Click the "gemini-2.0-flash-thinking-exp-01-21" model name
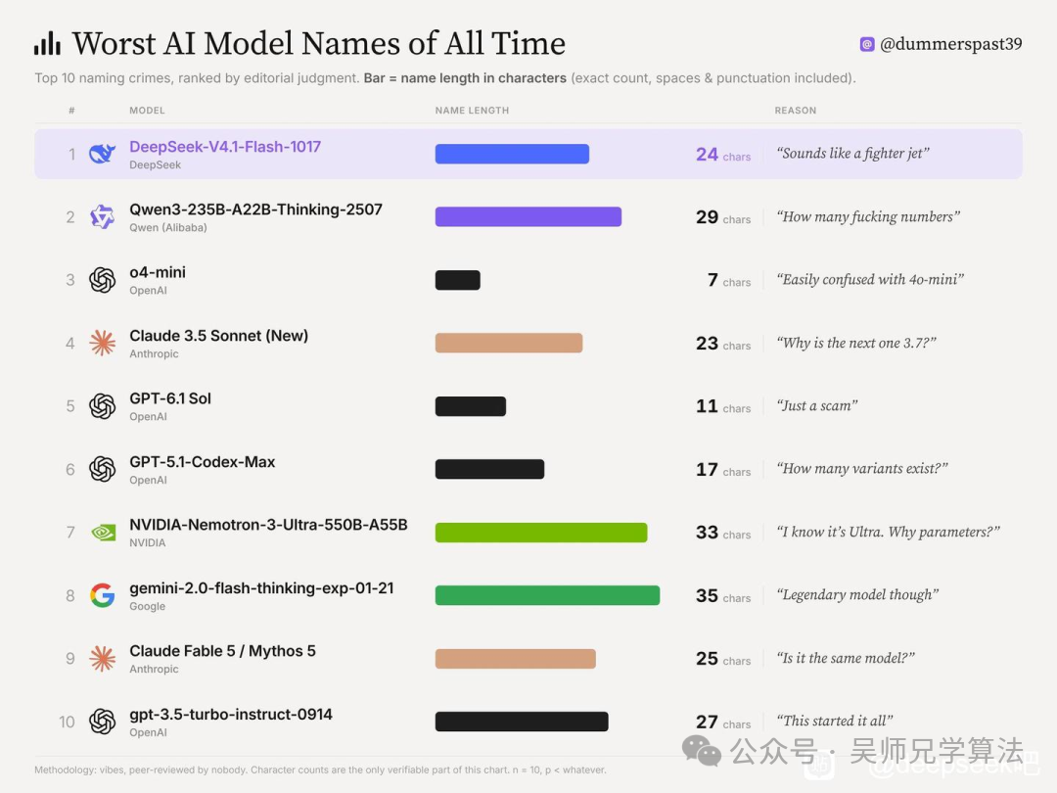This screenshot has height=793, width=1057. tap(261, 588)
